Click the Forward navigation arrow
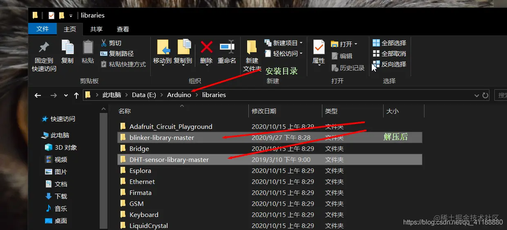Viewport: 507px width, 230px height. coord(54,95)
